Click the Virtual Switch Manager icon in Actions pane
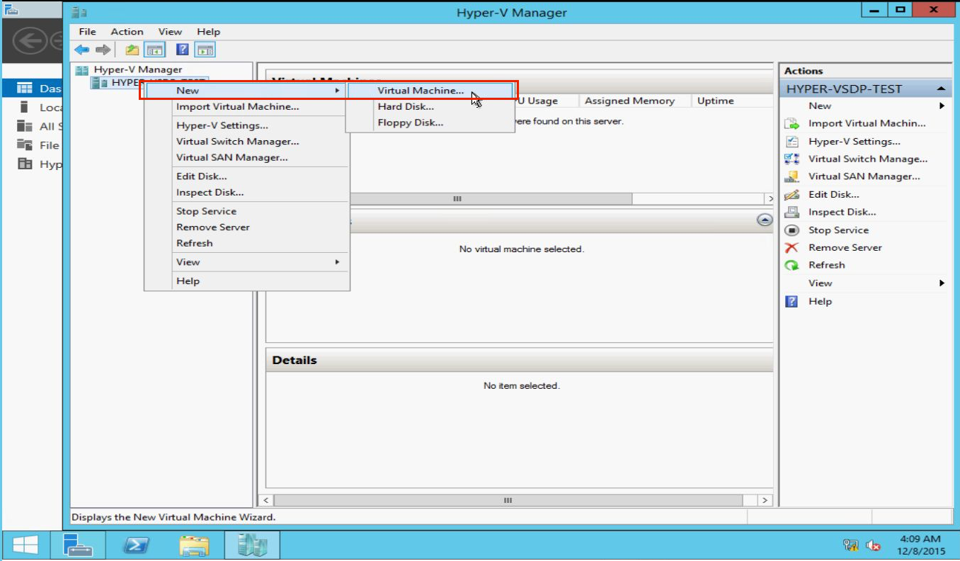The height and width of the screenshot is (561, 960). point(792,159)
